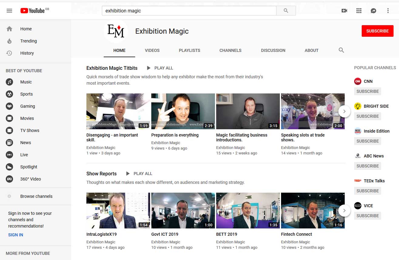Viewport: 399px width, 260px height.
Task: Open the YouTube apps grid
Action: point(359,11)
